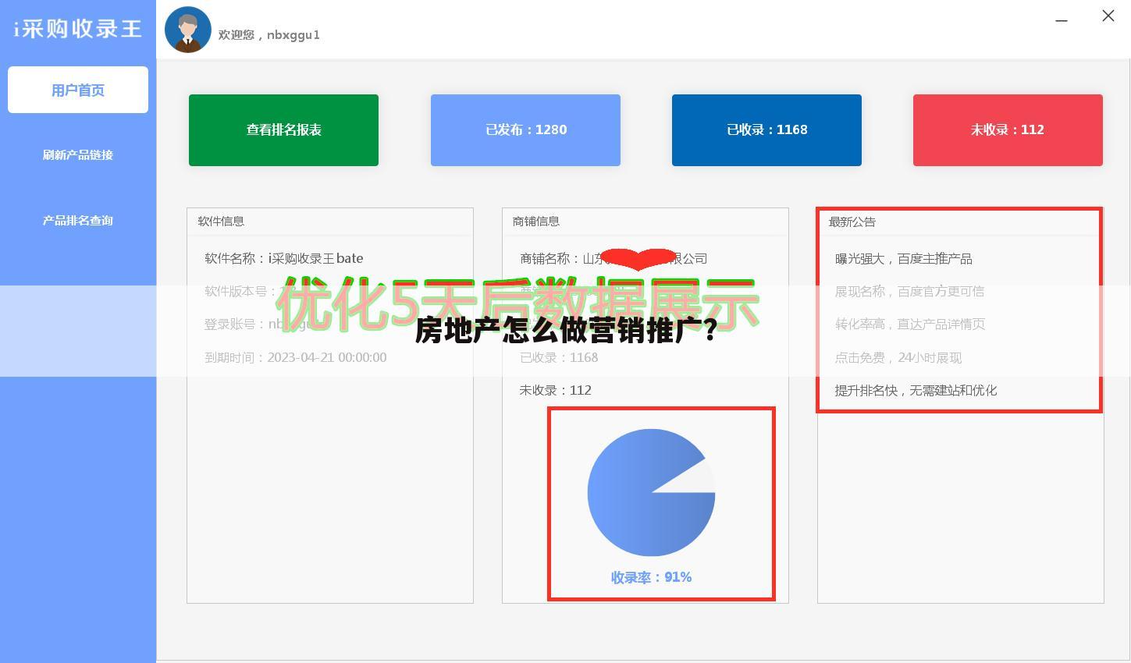Click the red 未收录：112 tile
Viewport: 1131px width, 663px height.
coord(1008,130)
